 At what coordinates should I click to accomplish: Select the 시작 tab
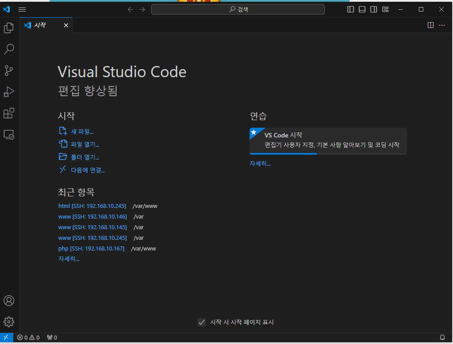coord(46,25)
